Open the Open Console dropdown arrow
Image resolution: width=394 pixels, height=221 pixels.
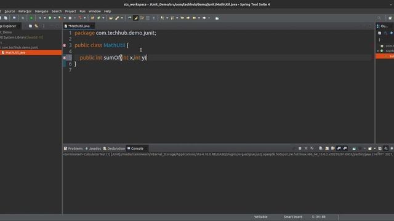pos(375,149)
